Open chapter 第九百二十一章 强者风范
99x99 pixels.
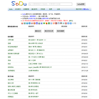point(37,50)
